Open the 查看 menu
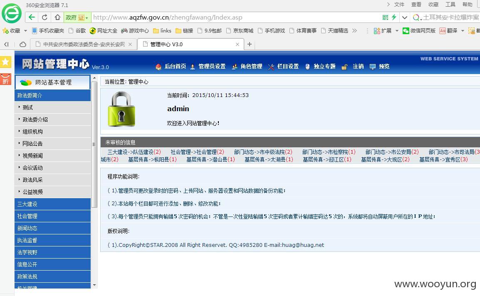 click(416, 4)
